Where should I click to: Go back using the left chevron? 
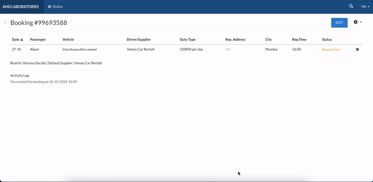5,22
